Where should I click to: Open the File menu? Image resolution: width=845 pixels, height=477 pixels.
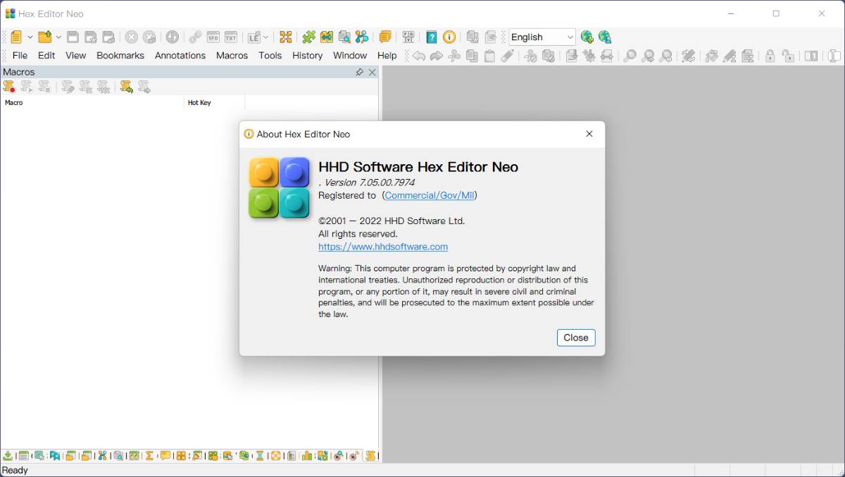click(20, 56)
